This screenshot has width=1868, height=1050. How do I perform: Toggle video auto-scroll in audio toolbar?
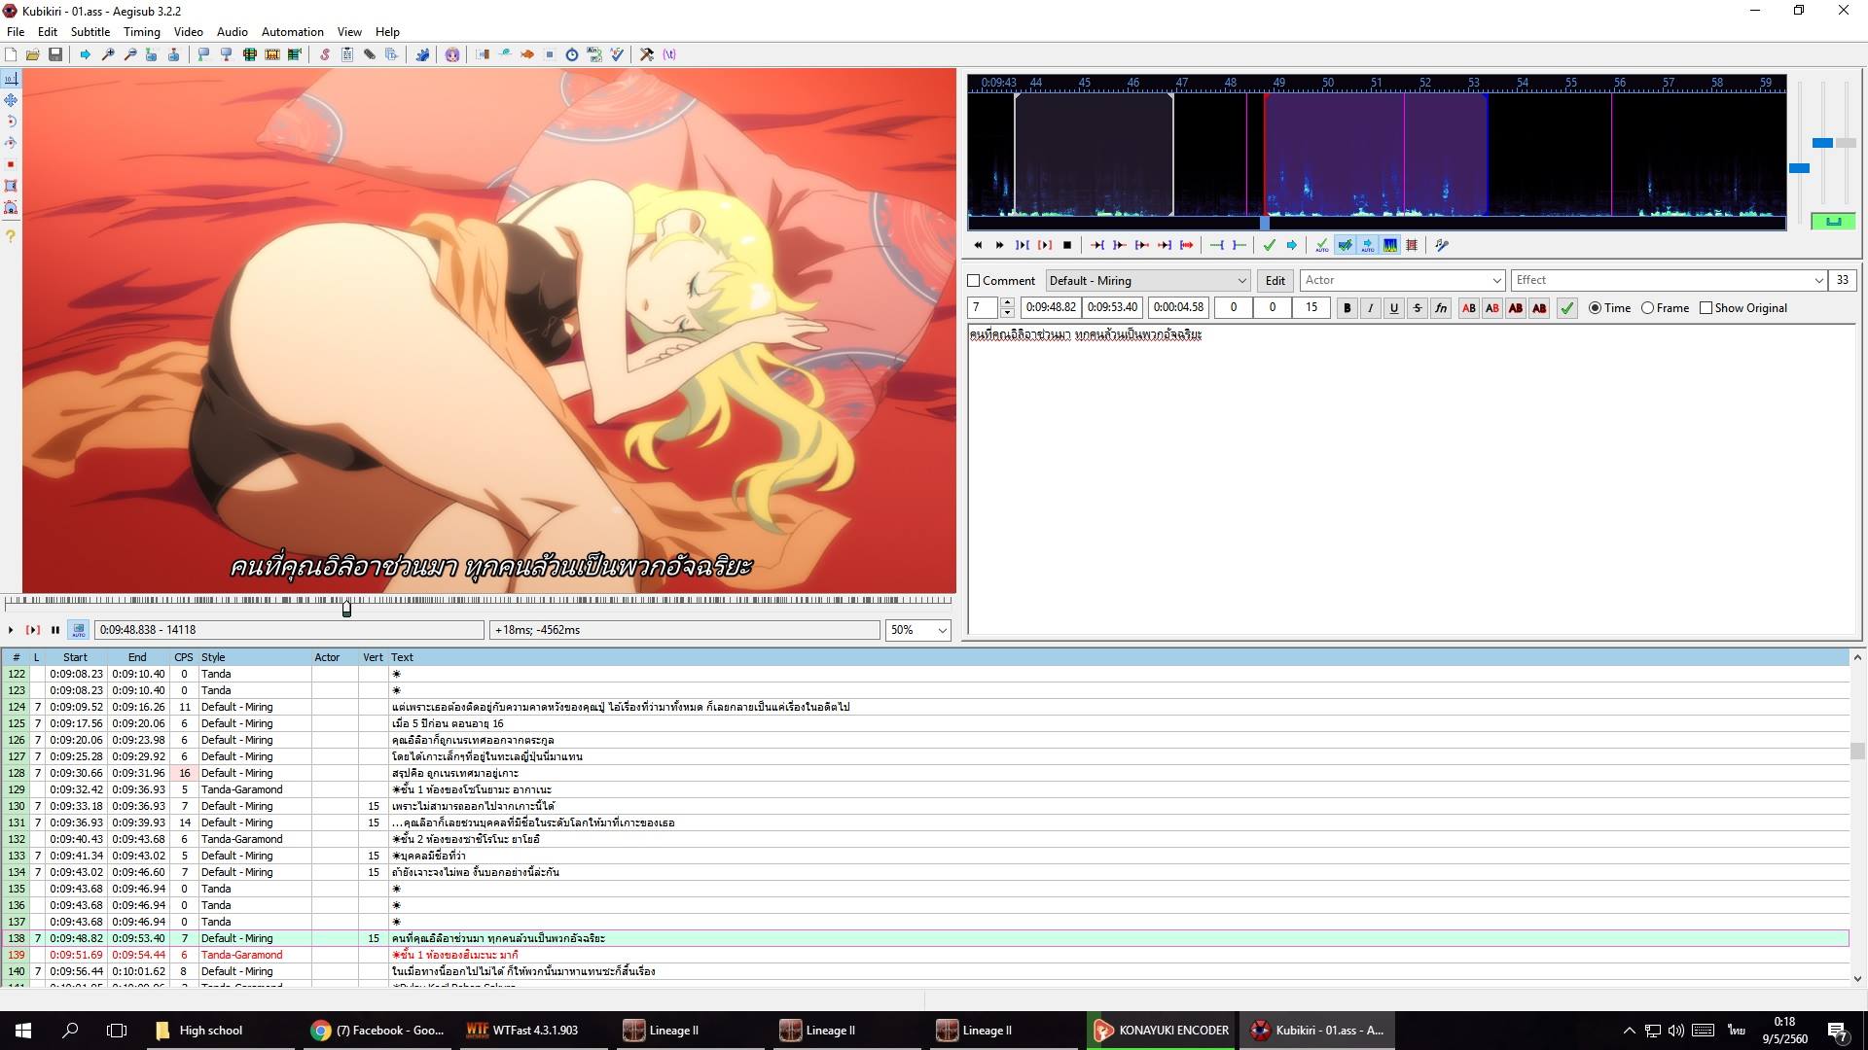tap(1367, 245)
